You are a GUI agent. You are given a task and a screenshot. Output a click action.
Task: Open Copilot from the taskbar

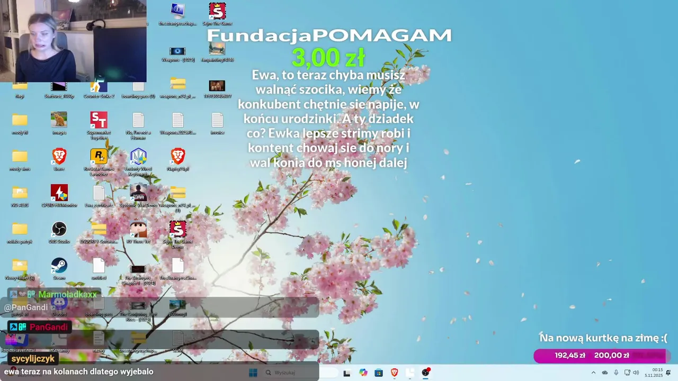tap(363, 373)
